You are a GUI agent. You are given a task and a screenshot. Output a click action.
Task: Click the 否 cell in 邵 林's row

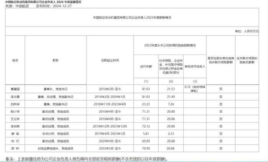tap(221, 149)
